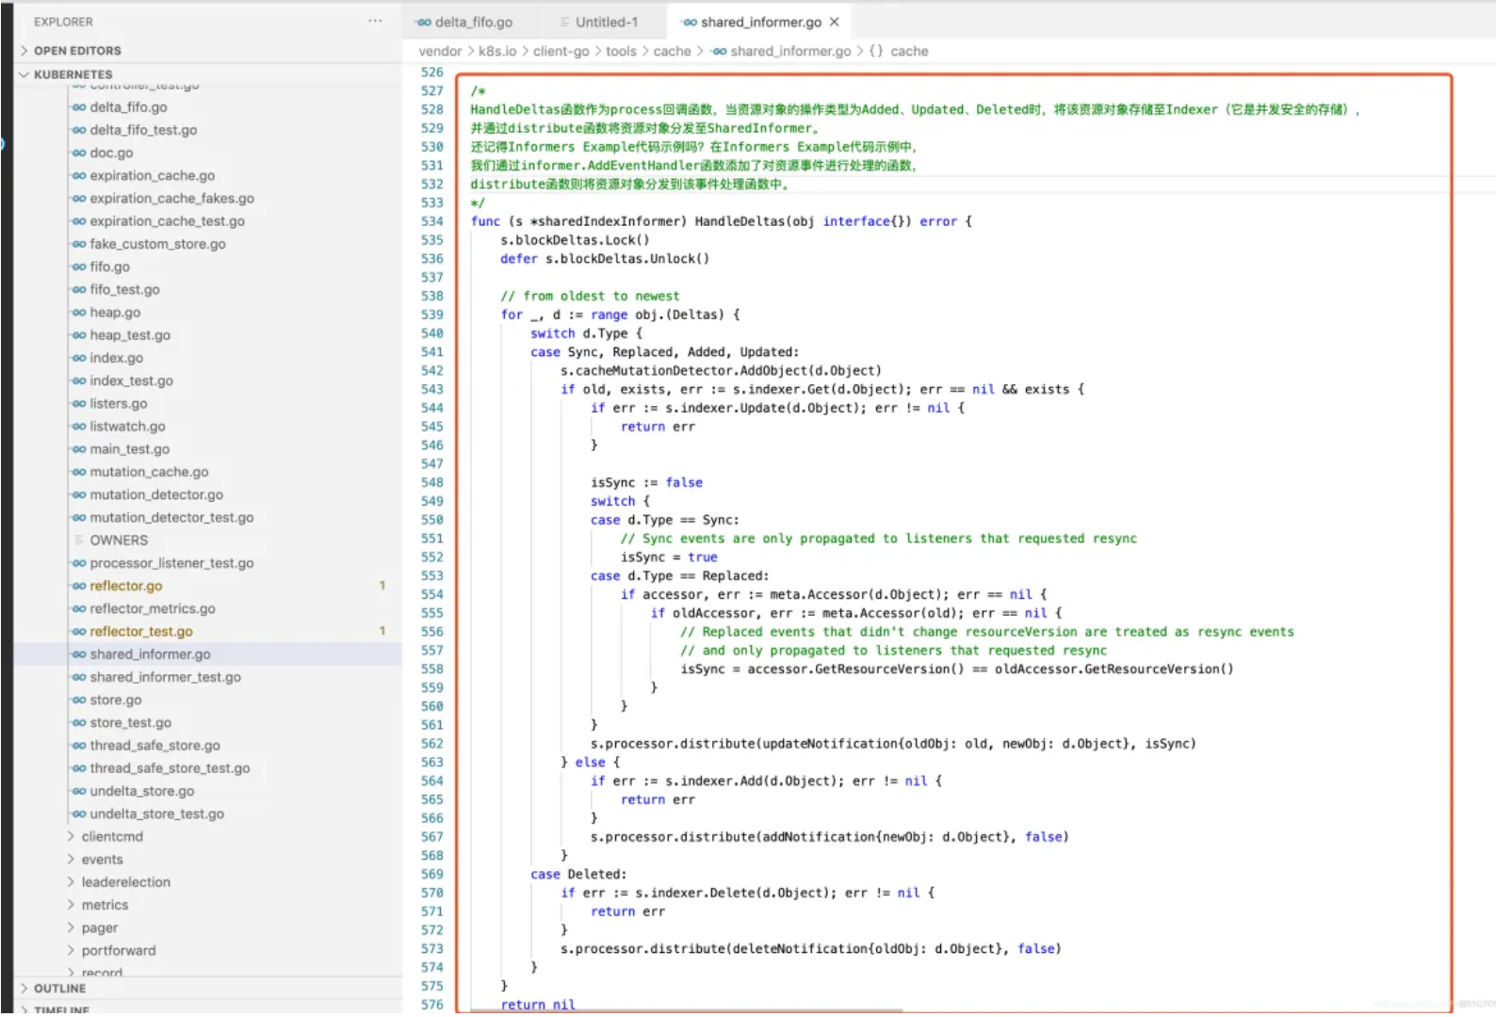Image resolution: width=1496 pixels, height=1017 pixels.
Task: Collapse the KUBERNETES folder section
Action: click(24, 74)
